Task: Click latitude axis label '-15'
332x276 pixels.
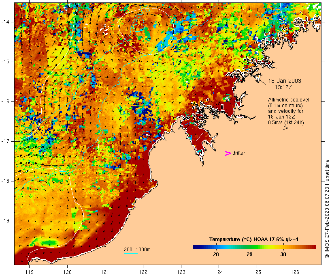Action: tap(5, 62)
